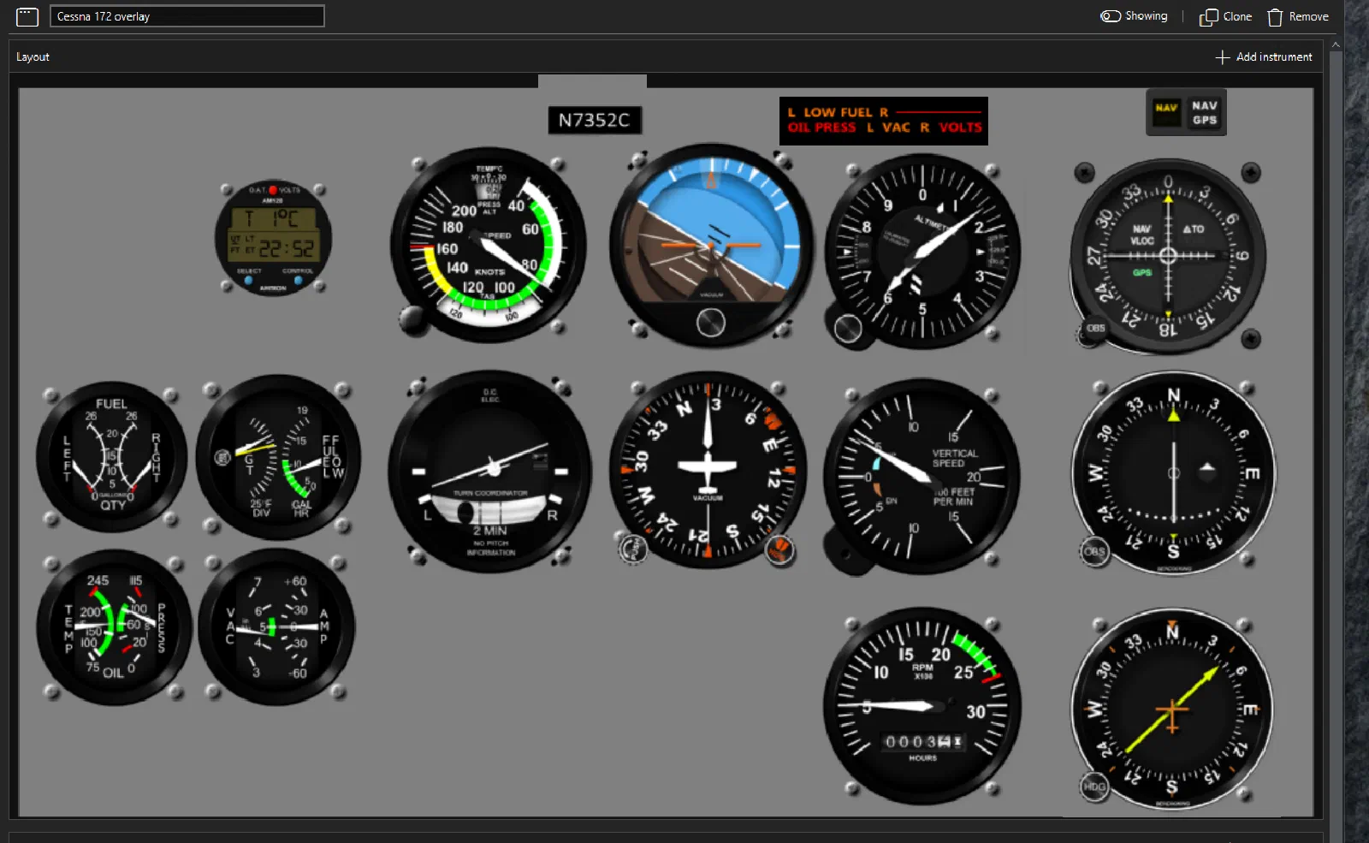Select the oil temp and pressure gauge
This screenshot has height=843, width=1369.
(x=114, y=627)
